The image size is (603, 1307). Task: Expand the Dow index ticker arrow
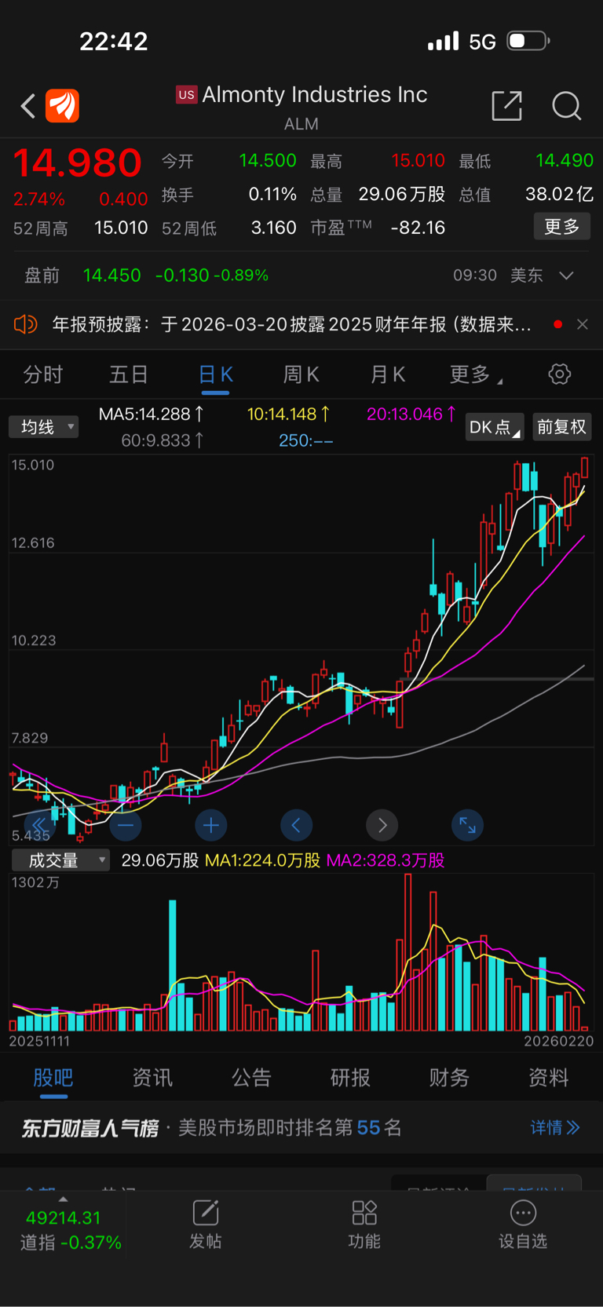tap(63, 1199)
